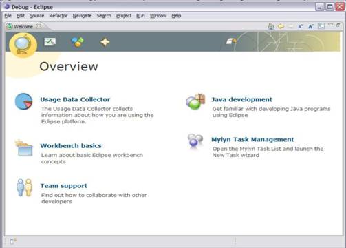Open the Java development link
Viewport: 346px width, 248px height.
tap(241, 99)
